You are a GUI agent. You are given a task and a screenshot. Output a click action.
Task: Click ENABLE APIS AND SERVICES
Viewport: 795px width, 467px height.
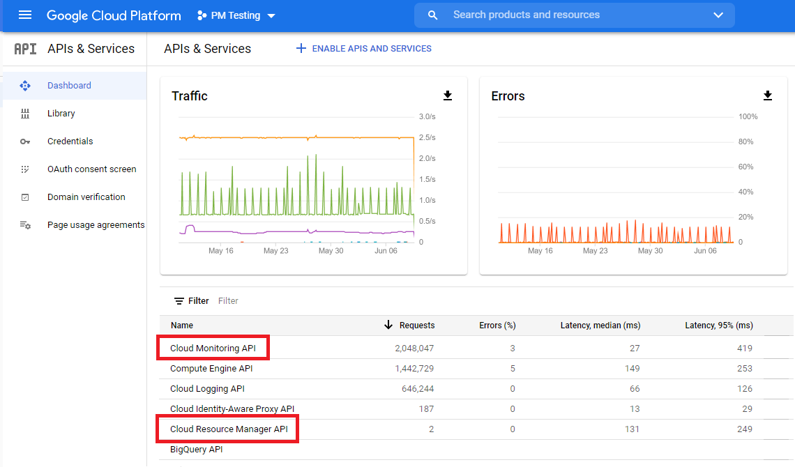click(x=363, y=49)
